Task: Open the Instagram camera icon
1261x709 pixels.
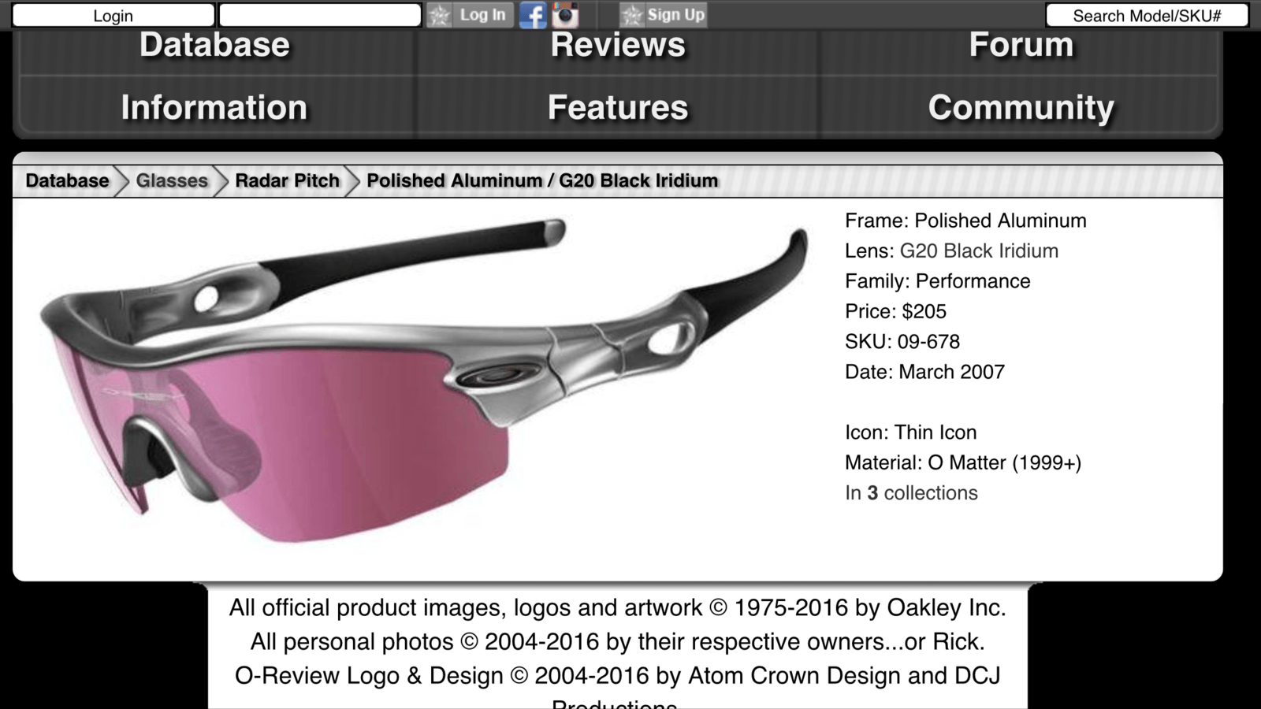Action: (x=565, y=15)
